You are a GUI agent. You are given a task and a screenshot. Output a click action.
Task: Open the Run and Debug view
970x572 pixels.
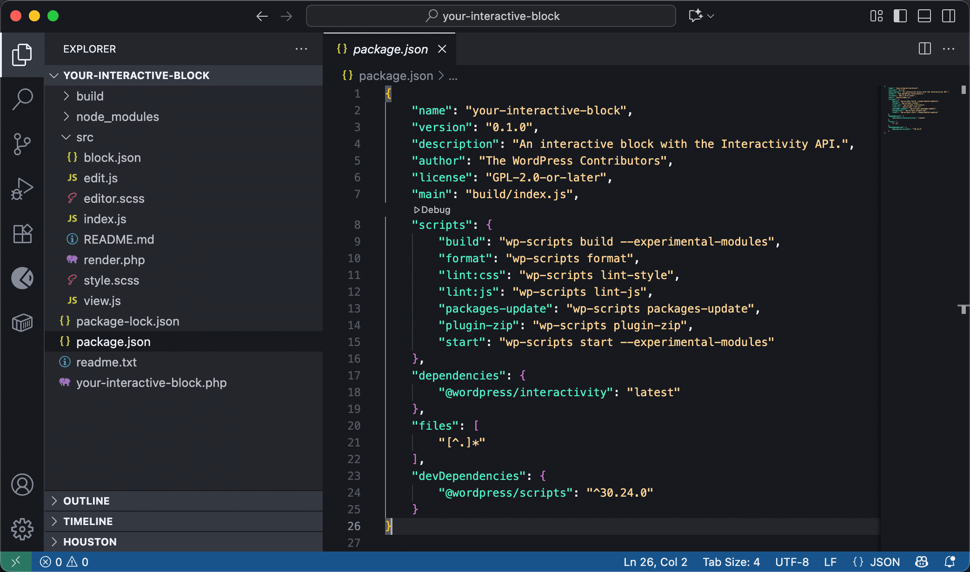pyautogui.click(x=22, y=188)
